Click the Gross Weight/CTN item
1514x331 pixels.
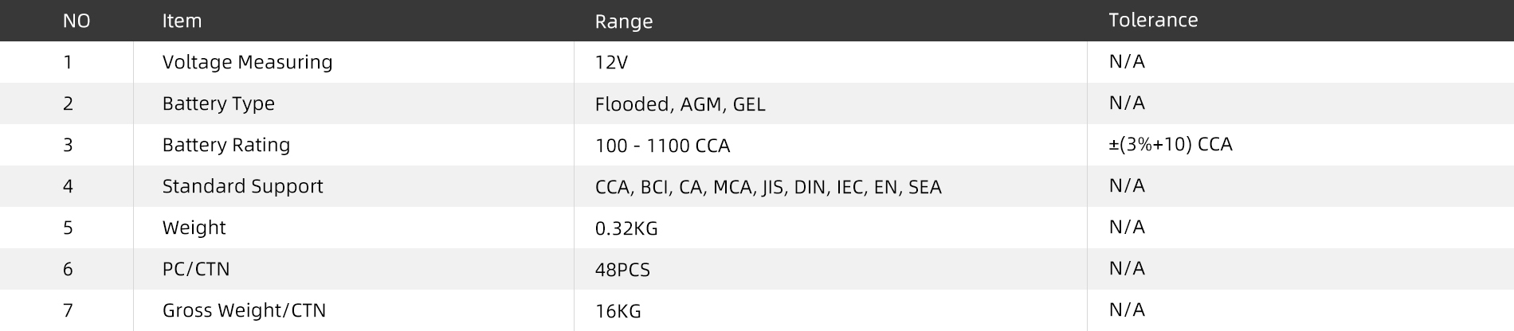pos(244,310)
